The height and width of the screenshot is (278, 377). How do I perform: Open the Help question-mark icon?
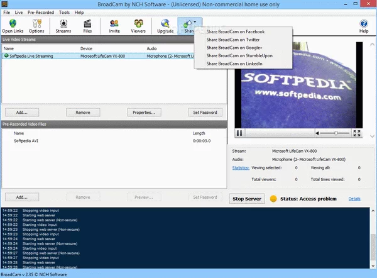pyautogui.click(x=364, y=24)
